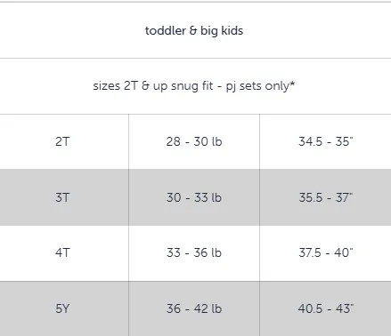
Task: Select the '36 - 42 lb' weight cell
Action: click(x=194, y=308)
